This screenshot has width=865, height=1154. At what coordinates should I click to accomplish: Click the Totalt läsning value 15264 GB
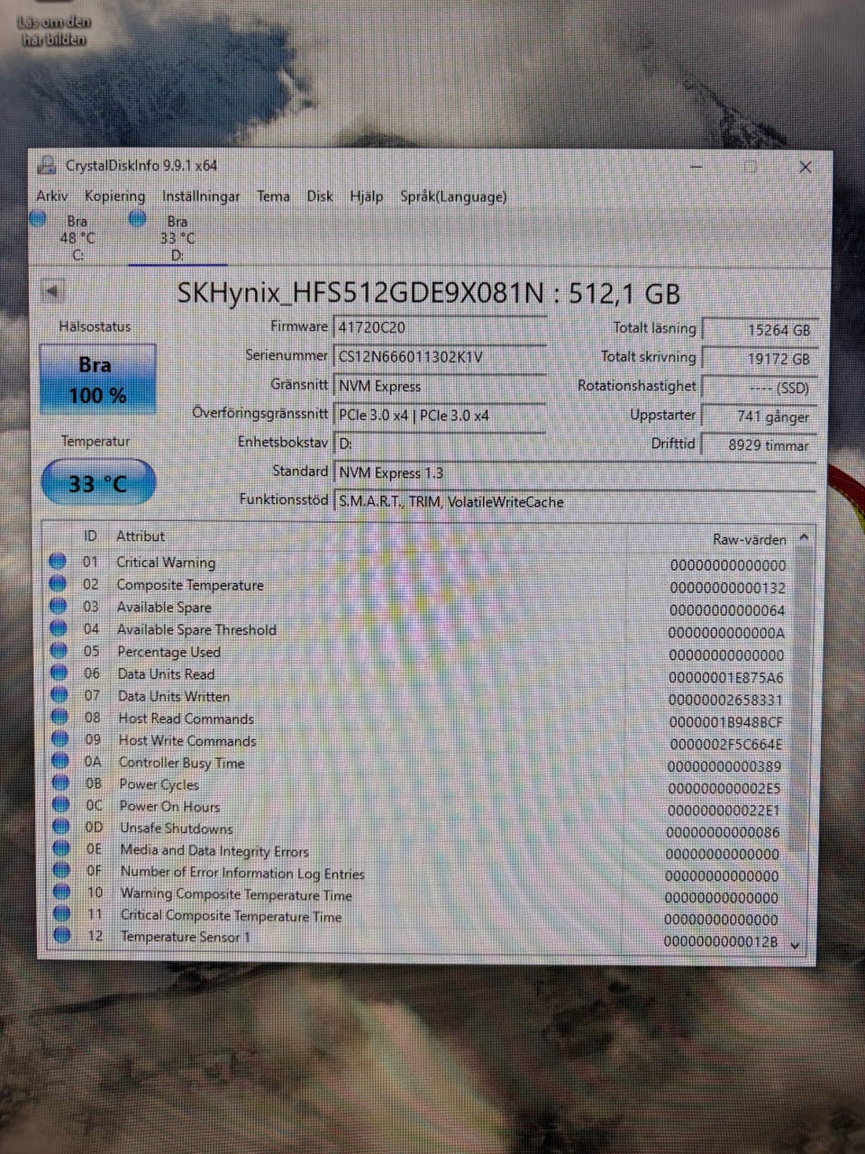pyautogui.click(x=759, y=330)
